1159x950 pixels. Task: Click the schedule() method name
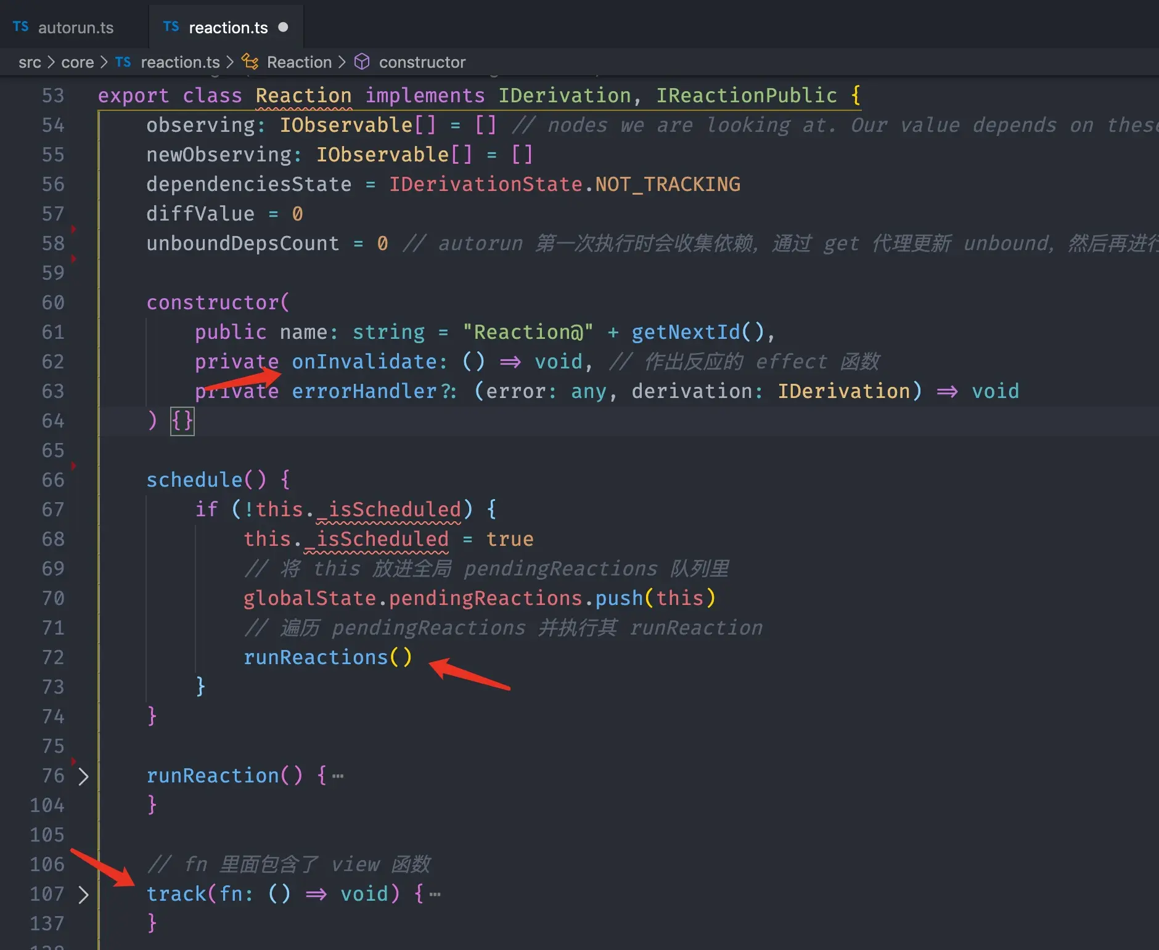194,481
